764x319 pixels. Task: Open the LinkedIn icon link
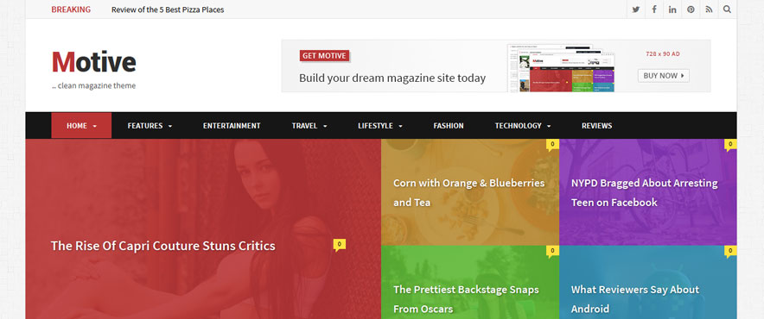pos(672,9)
